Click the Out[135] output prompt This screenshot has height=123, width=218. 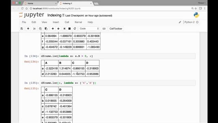[x=31, y=88]
